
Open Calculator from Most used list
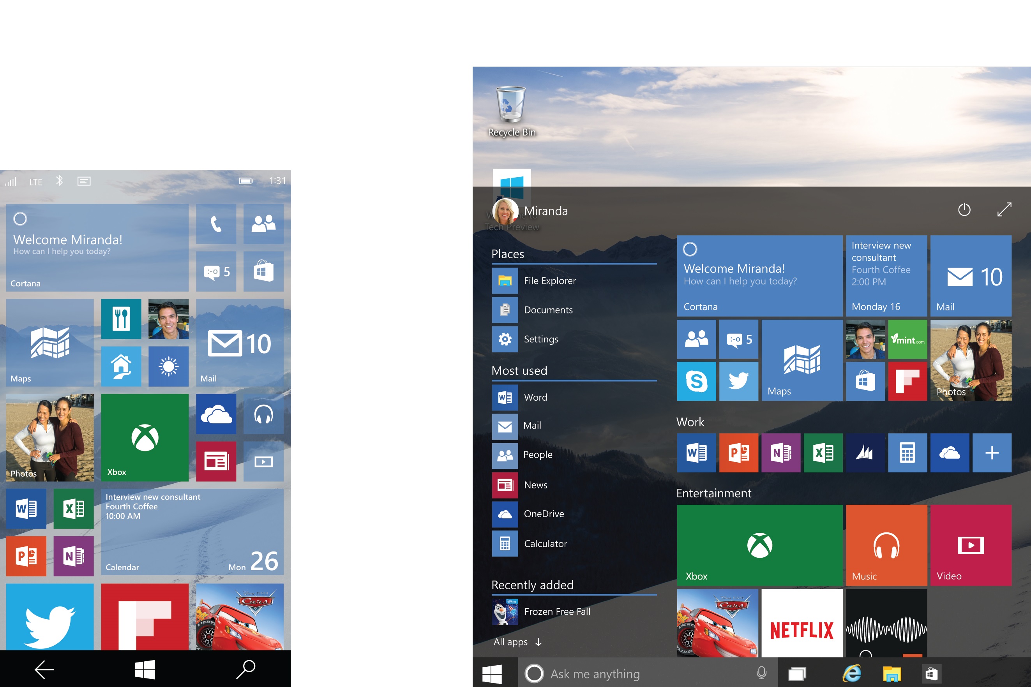(x=574, y=544)
